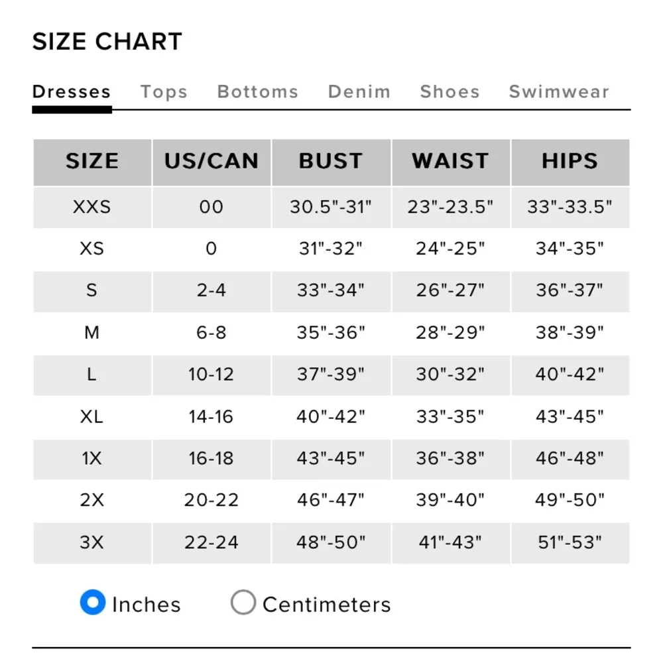Click the SIZE CHART heading
Image resolution: width=663 pixels, height=663 pixels.
click(x=107, y=42)
